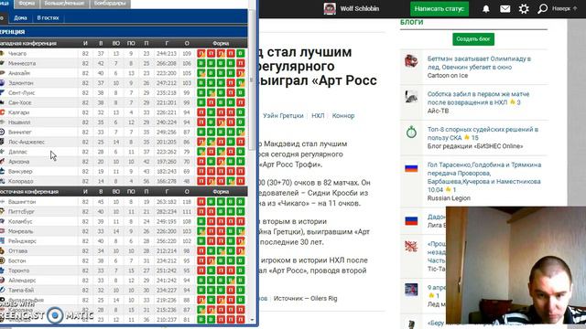Sort by the О column in Западная конференция header
Image resolution: width=586 pixels, height=329 pixels.
coord(187,43)
